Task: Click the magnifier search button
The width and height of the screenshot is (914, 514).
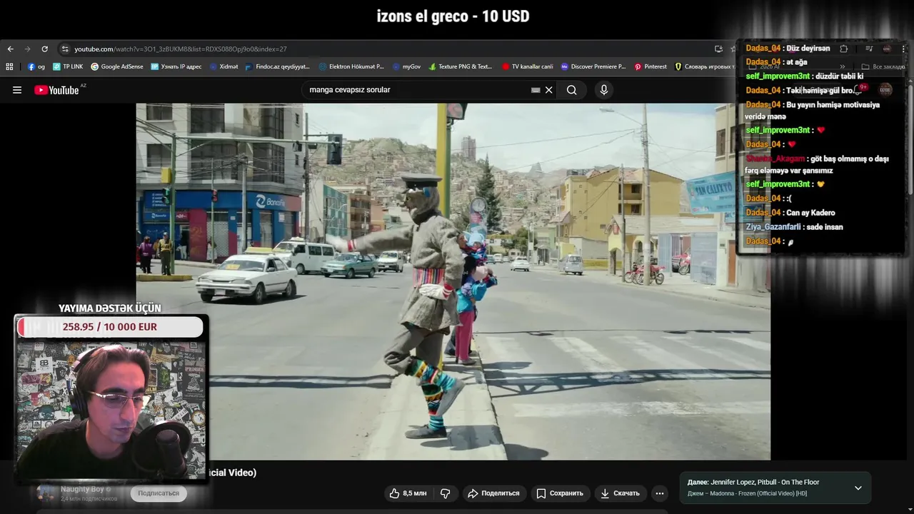Action: [572, 90]
